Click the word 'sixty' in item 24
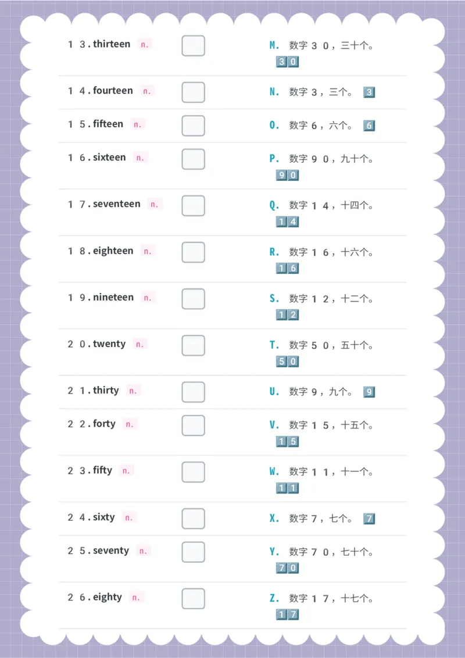465x658 pixels. [x=104, y=517]
